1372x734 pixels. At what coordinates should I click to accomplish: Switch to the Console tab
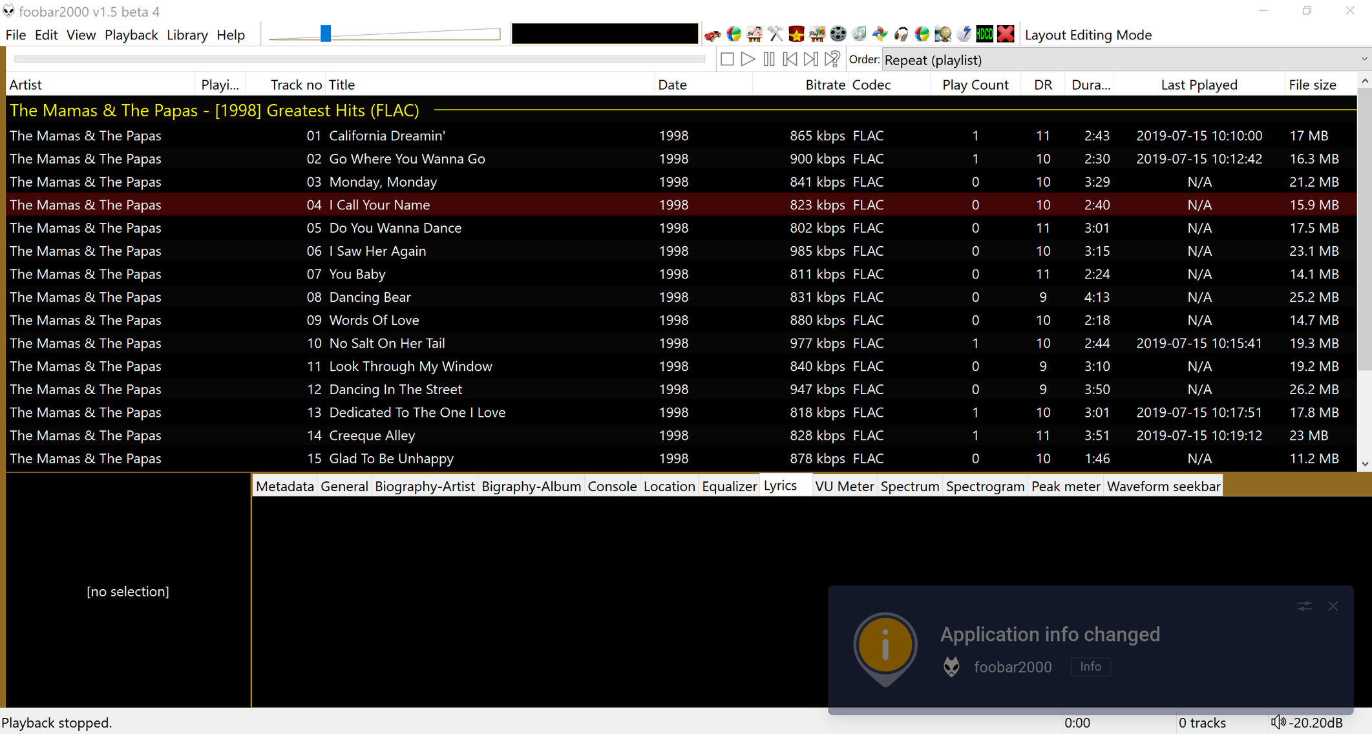612,487
